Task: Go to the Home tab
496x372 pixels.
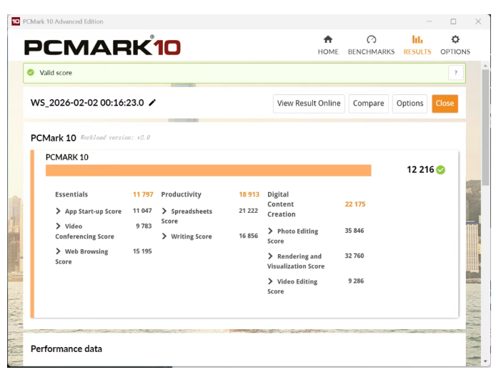Action: pyautogui.click(x=328, y=45)
